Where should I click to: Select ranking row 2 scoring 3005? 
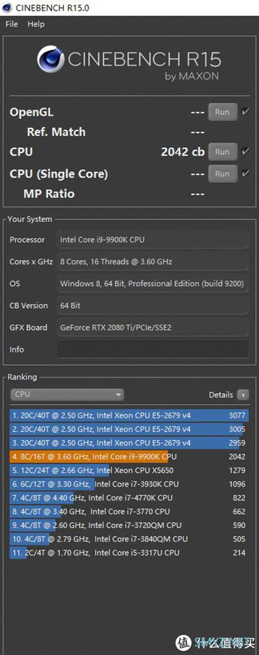tap(129, 429)
